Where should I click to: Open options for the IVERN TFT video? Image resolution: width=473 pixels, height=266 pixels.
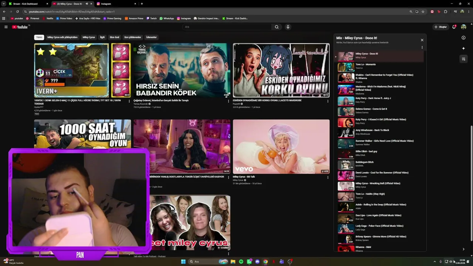click(x=129, y=101)
